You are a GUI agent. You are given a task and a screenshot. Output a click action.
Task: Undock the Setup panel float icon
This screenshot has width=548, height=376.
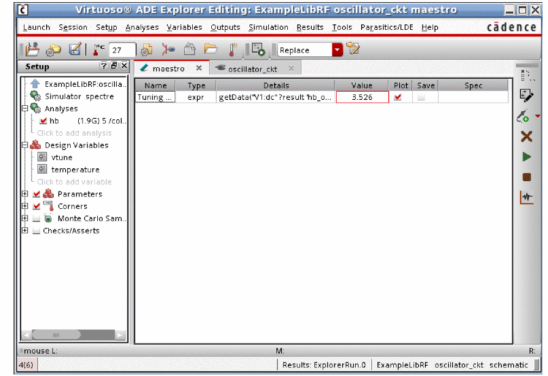[114, 66]
